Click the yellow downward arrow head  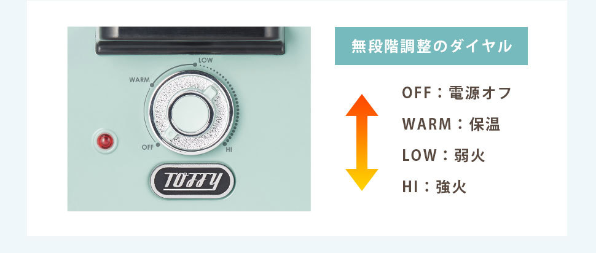tap(362, 179)
